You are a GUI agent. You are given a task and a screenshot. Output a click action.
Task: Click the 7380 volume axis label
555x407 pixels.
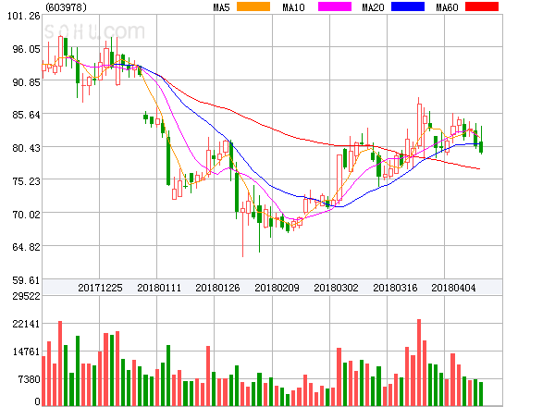[30, 379]
